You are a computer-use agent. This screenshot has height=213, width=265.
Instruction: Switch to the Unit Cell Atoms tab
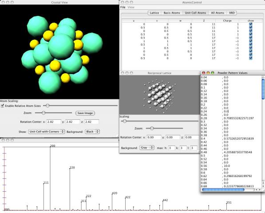(x=196, y=13)
